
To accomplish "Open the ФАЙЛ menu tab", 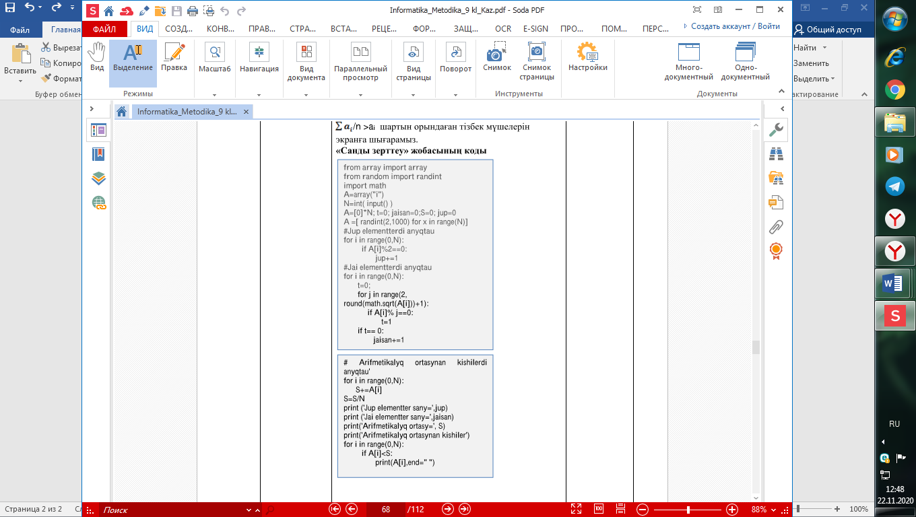I will pyautogui.click(x=104, y=29).
